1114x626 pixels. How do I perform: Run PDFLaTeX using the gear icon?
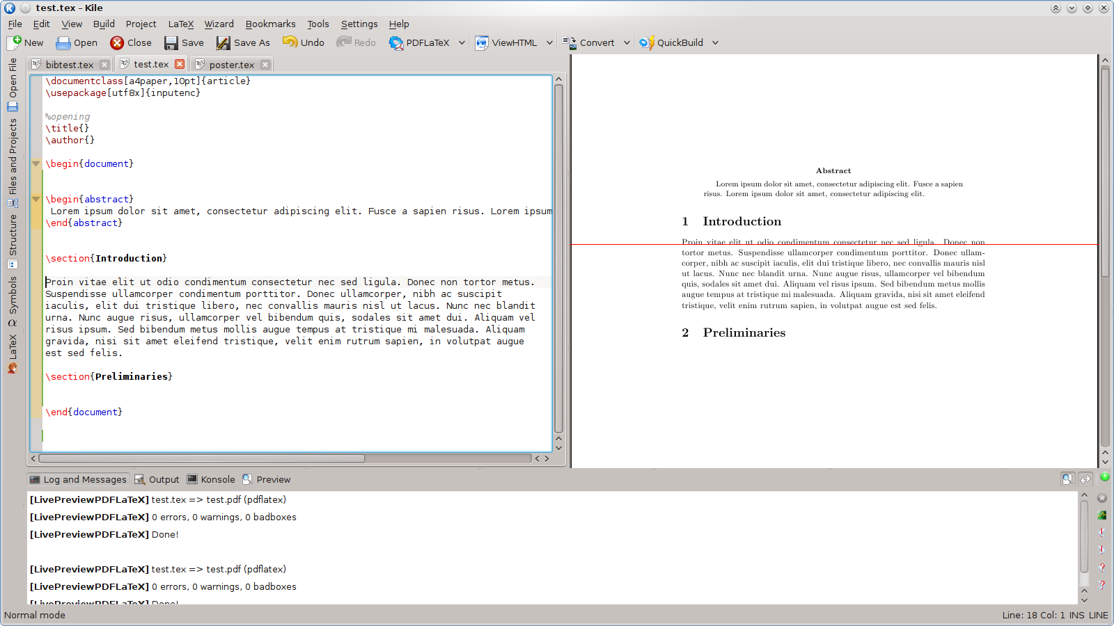pyautogui.click(x=396, y=42)
